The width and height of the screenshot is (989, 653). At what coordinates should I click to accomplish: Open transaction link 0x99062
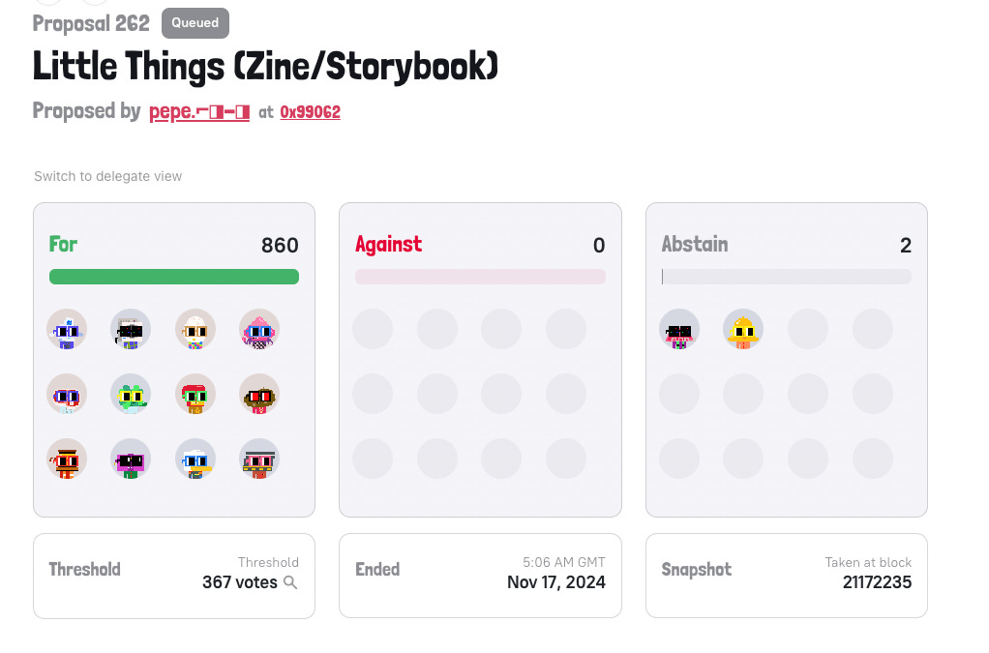coord(311,112)
